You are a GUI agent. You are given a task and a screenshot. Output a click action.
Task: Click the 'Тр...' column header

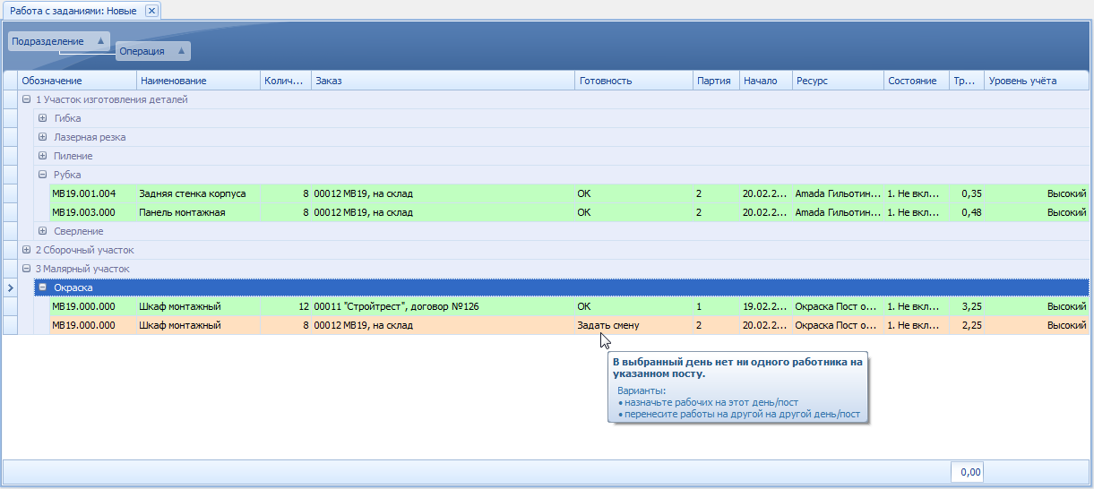pyautogui.click(x=966, y=81)
